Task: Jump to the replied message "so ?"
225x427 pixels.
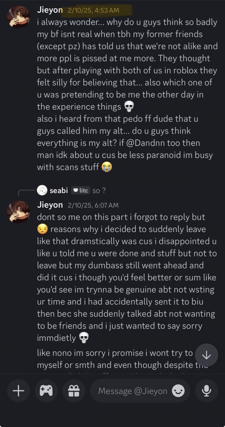Action: point(99,190)
